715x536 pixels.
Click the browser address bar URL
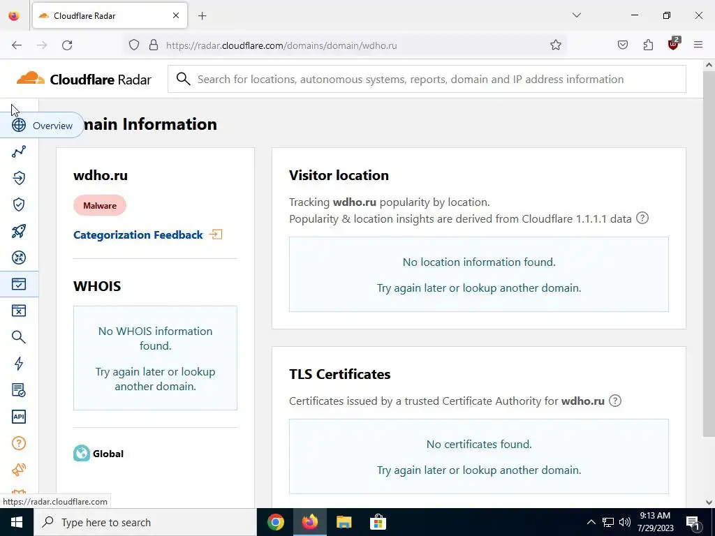click(281, 45)
